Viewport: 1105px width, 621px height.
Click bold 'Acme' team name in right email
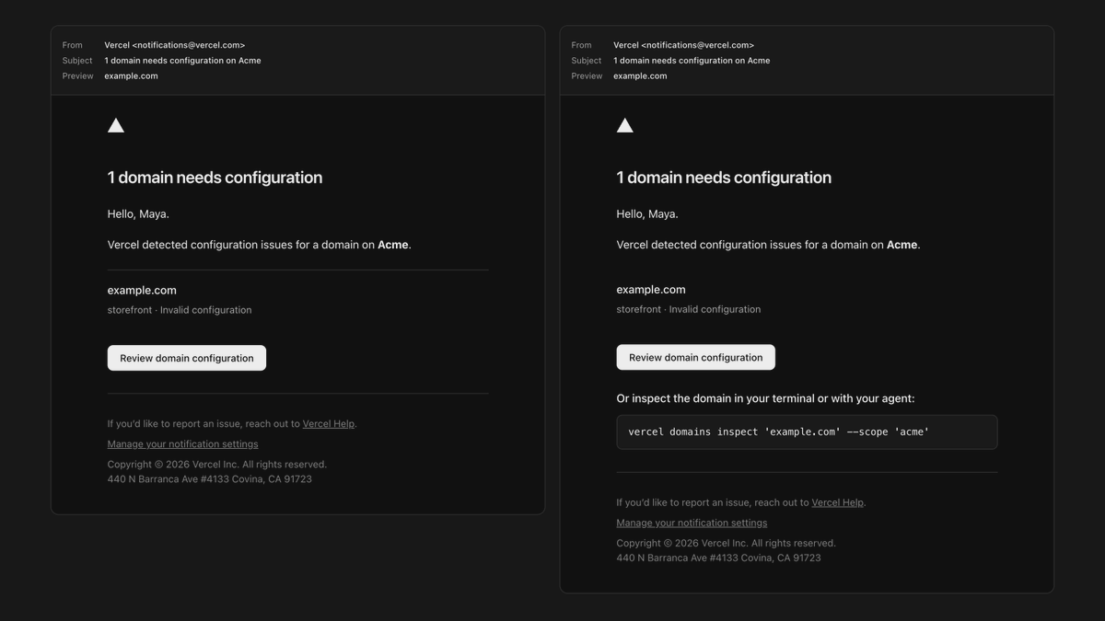click(x=902, y=245)
